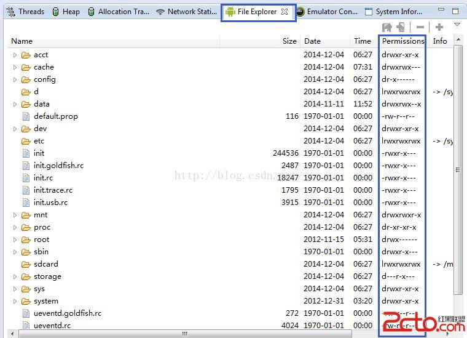467x338 pixels.
Task: Expand the config folder
Action: [x=15, y=79]
